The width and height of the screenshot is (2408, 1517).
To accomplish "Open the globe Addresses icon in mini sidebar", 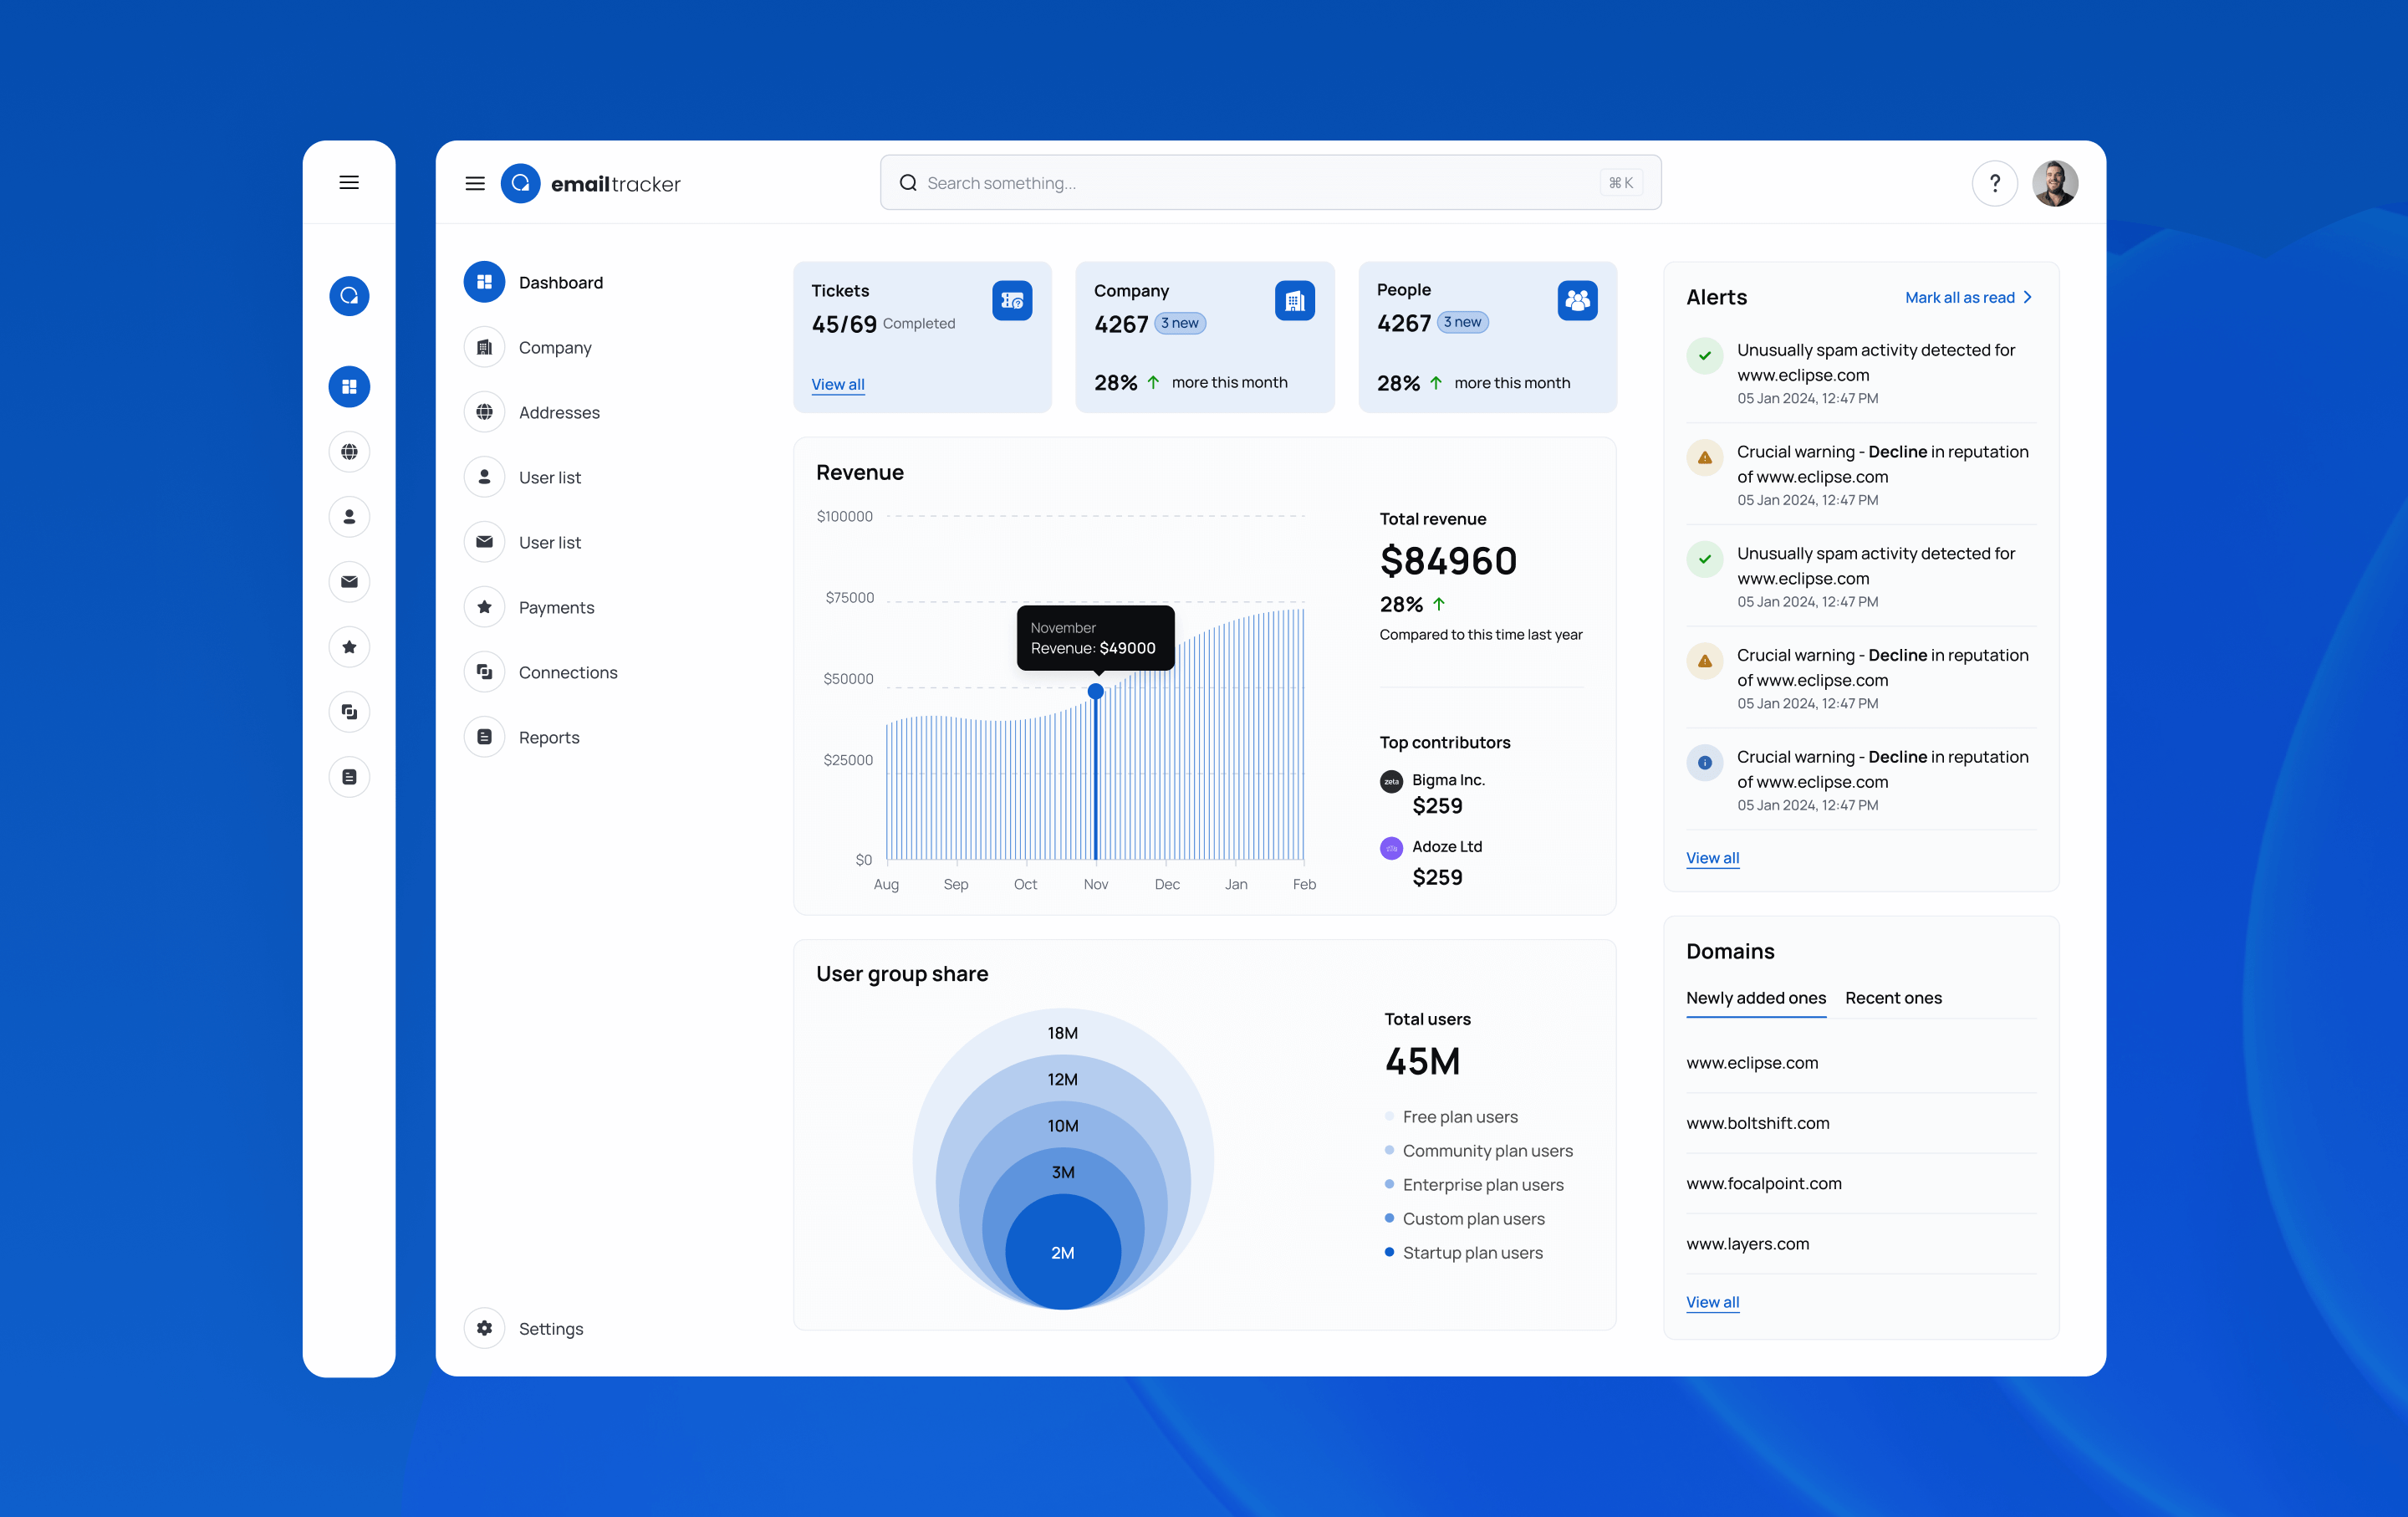I will (349, 451).
